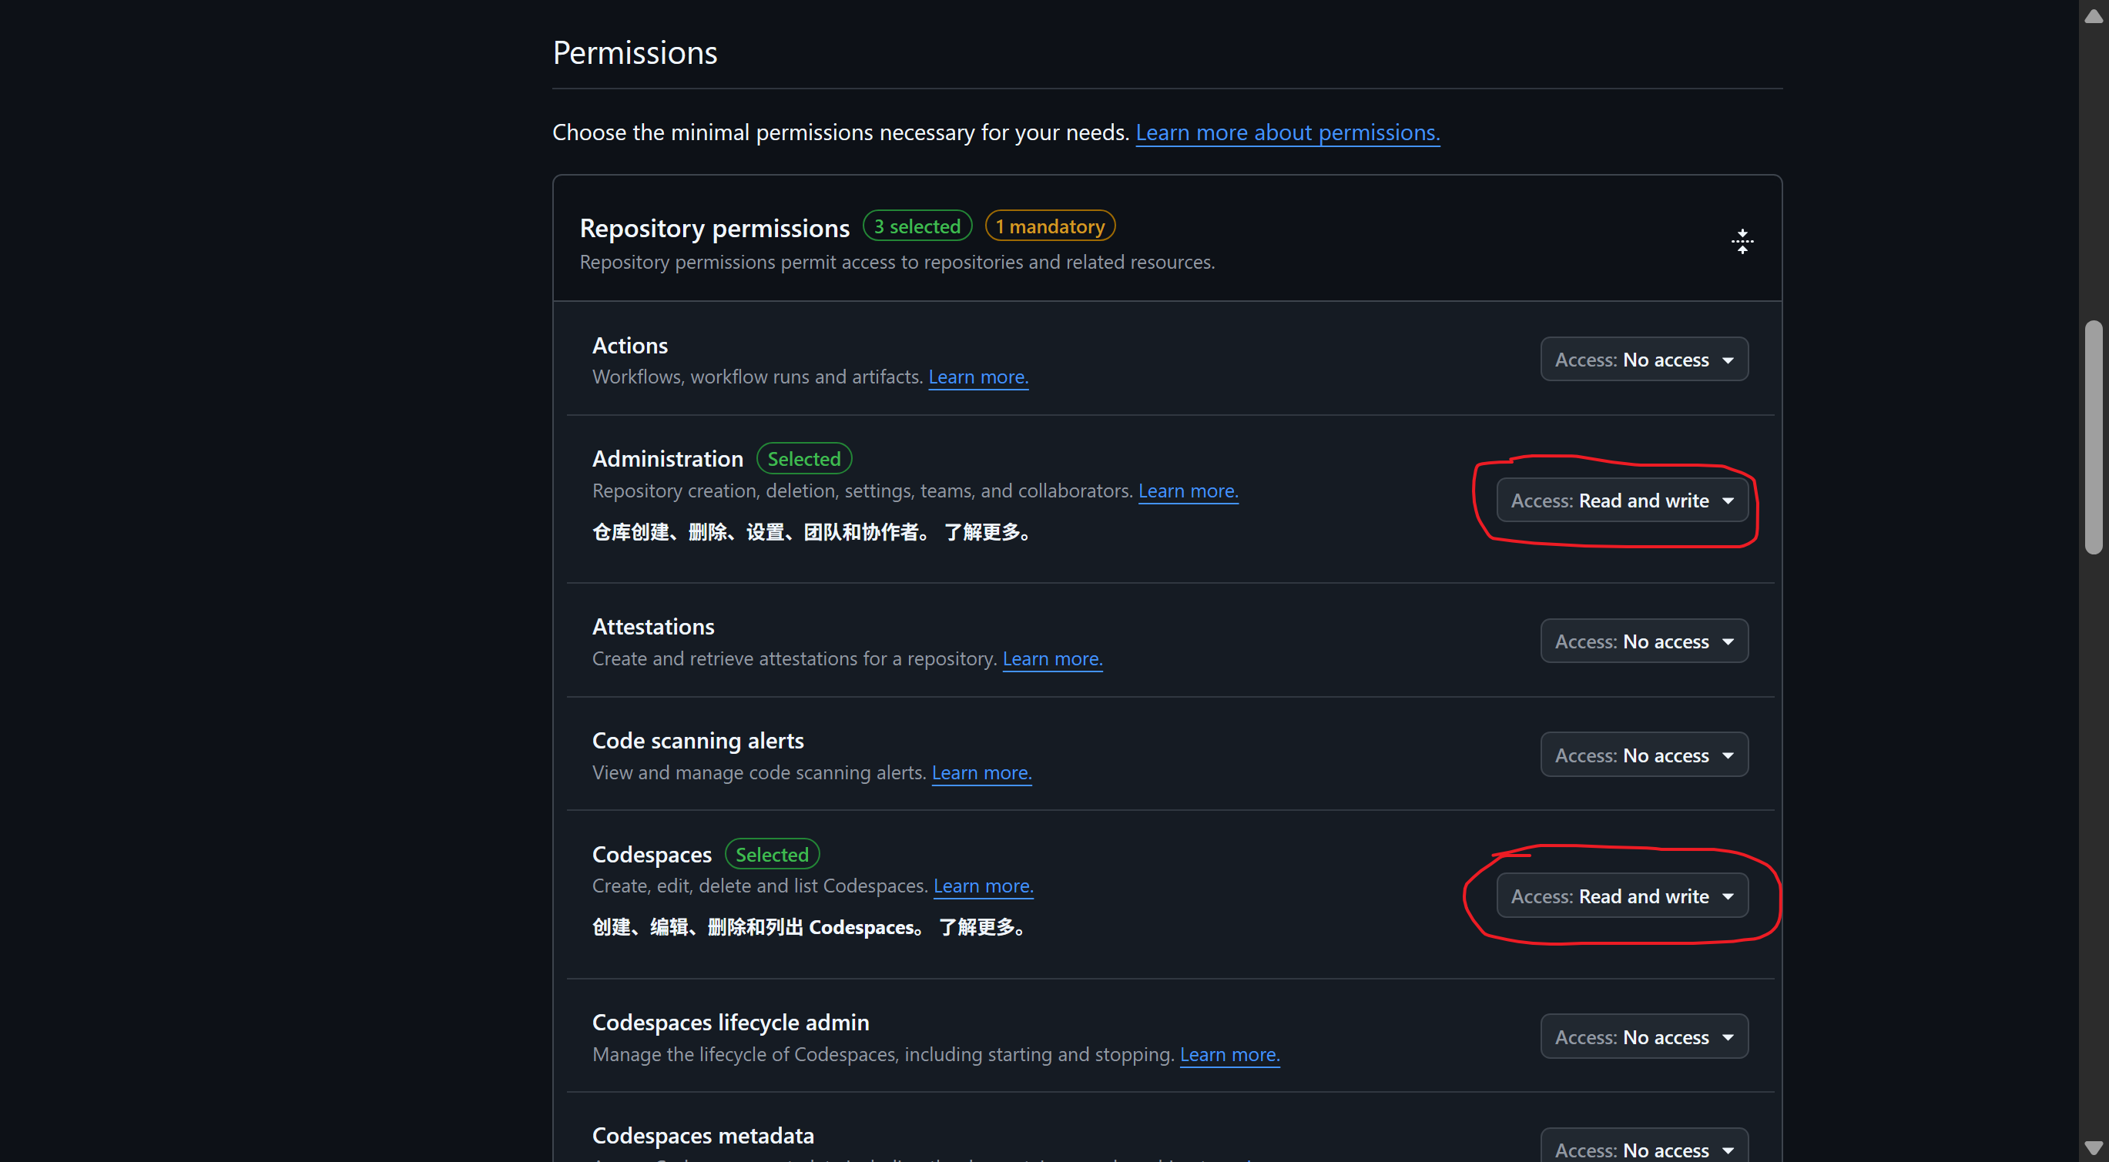Click the '3 selected' badge
This screenshot has height=1162, width=2109.
click(916, 226)
